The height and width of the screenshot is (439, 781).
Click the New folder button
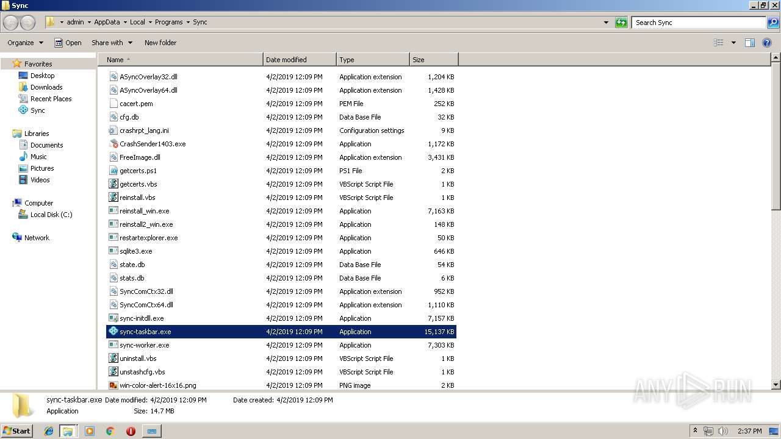click(160, 43)
